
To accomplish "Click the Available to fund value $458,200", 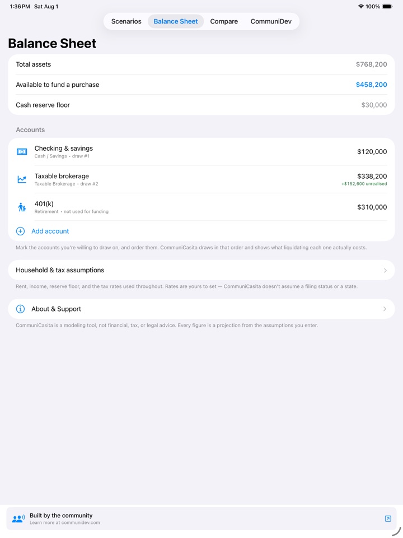I will click(x=372, y=85).
